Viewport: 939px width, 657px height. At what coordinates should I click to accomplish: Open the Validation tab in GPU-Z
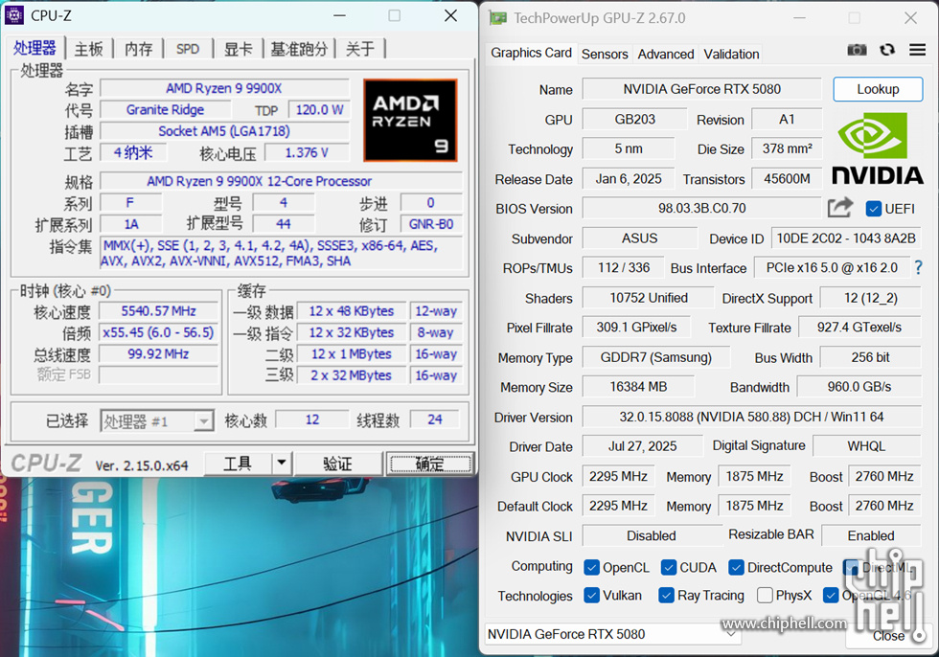(x=731, y=55)
